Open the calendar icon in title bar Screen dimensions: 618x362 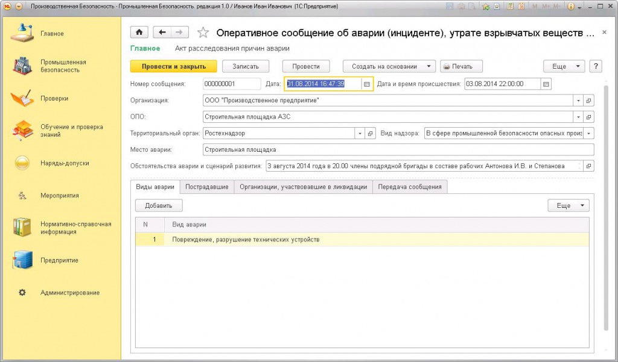pyautogui.click(x=521, y=7)
